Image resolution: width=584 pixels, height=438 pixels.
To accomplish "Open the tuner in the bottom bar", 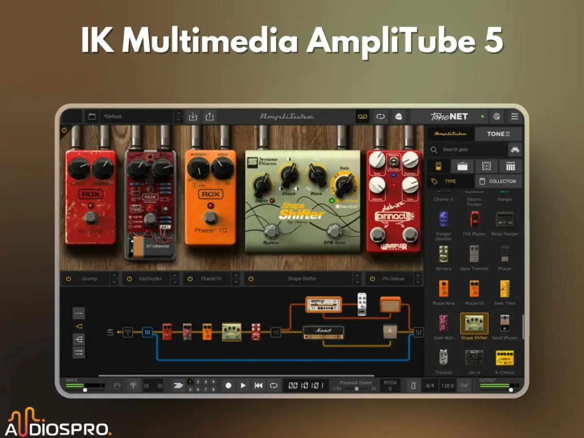I will click(x=132, y=386).
